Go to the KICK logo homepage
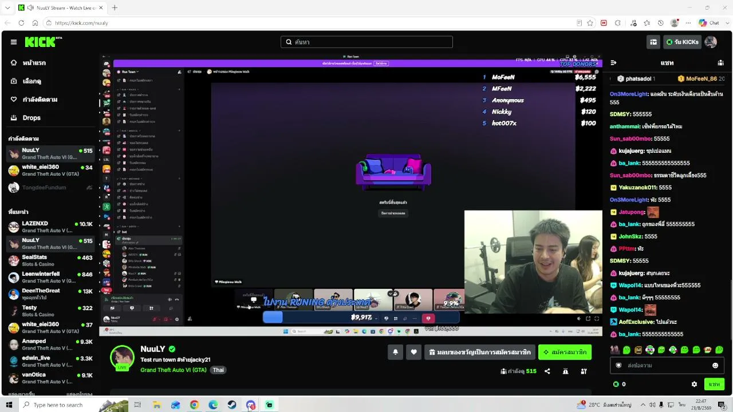This screenshot has height=412, width=733. tap(44, 42)
